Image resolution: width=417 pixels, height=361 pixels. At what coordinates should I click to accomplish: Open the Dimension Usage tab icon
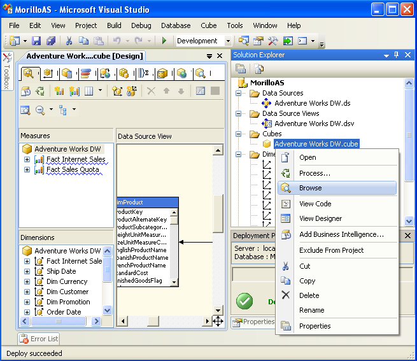tap(48, 73)
